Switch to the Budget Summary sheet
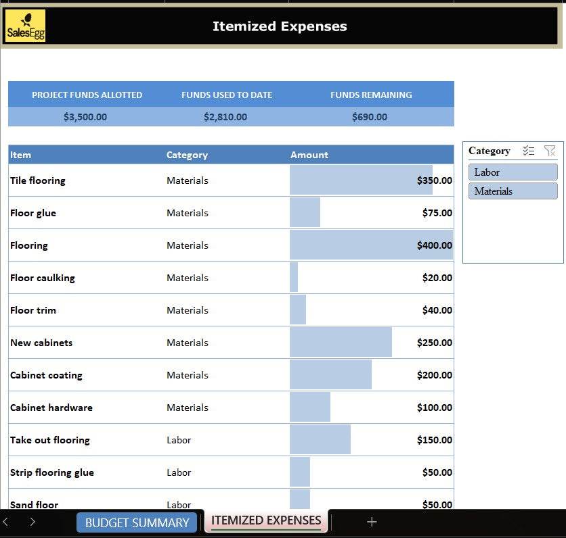 click(137, 522)
